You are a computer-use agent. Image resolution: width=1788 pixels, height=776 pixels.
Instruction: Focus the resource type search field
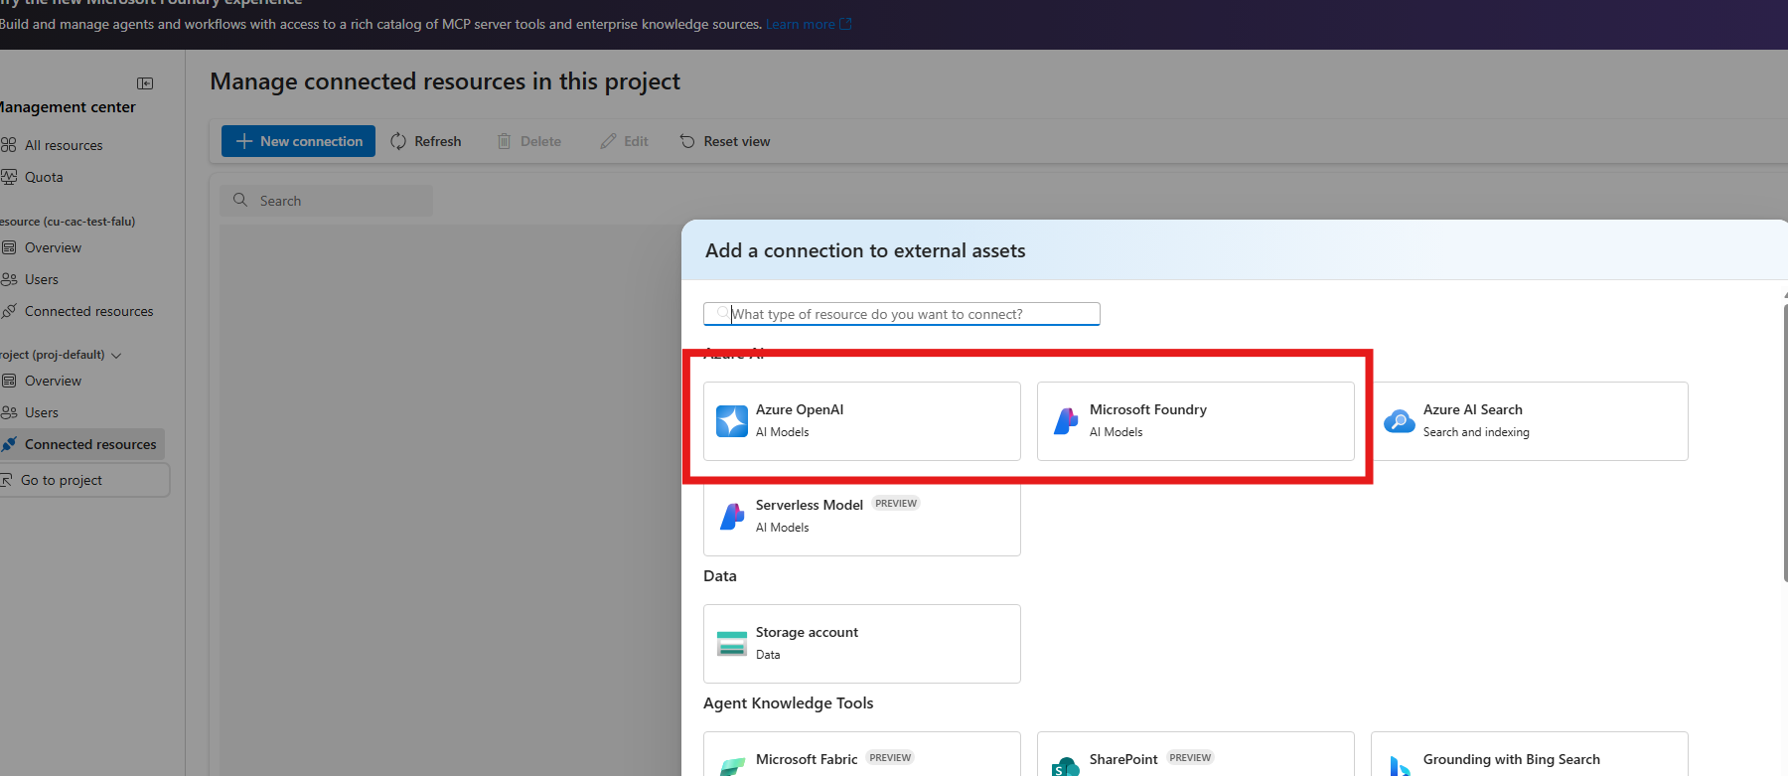(902, 314)
